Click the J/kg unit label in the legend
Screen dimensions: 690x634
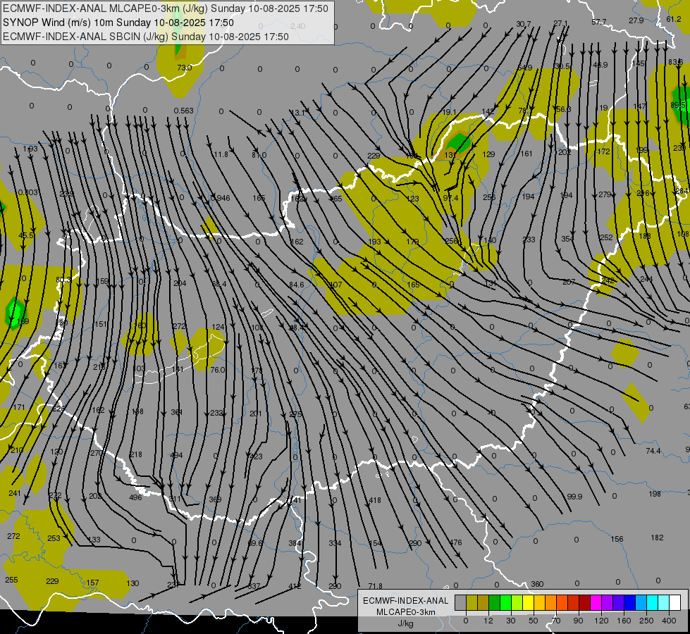coord(406,623)
